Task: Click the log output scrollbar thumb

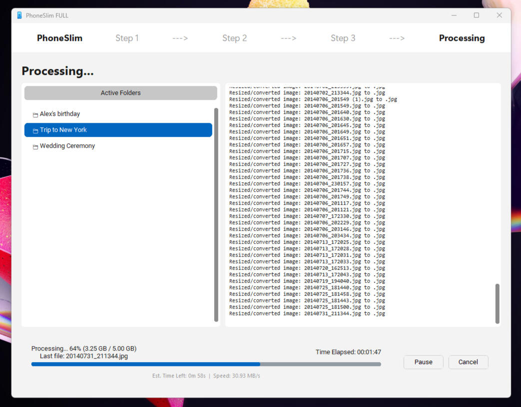Action: point(498,304)
